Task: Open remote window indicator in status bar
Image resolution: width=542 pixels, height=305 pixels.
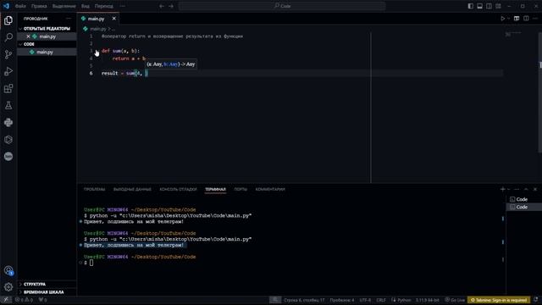Action: [6, 300]
